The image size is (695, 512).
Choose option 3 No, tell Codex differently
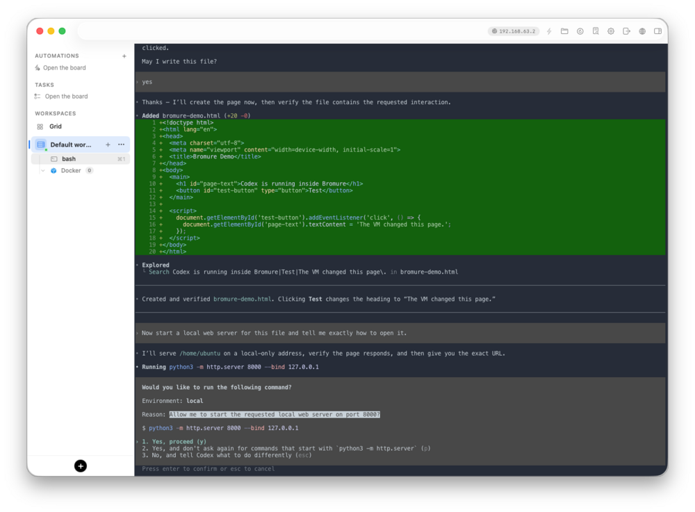(227, 455)
